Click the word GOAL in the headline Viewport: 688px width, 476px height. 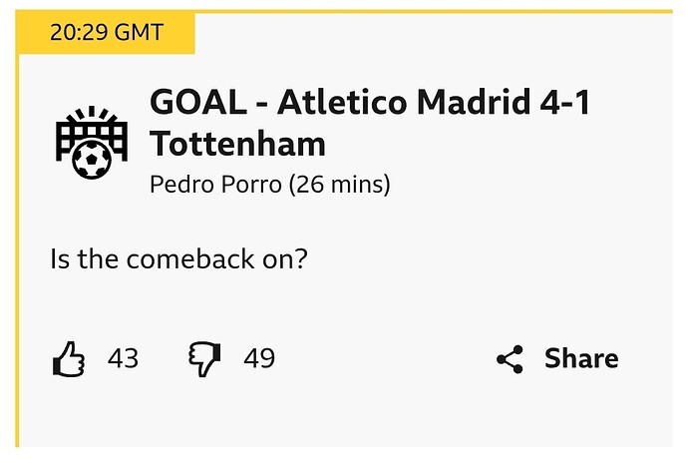[x=193, y=102]
